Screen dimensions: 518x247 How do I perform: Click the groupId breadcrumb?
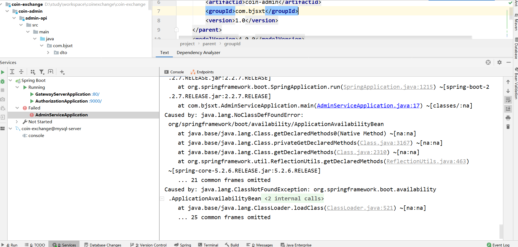click(x=232, y=44)
